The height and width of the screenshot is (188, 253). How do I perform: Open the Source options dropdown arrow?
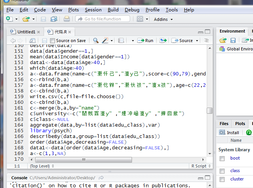coord(197,41)
